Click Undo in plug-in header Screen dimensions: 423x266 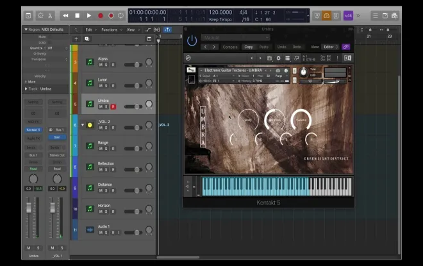coord(281,47)
